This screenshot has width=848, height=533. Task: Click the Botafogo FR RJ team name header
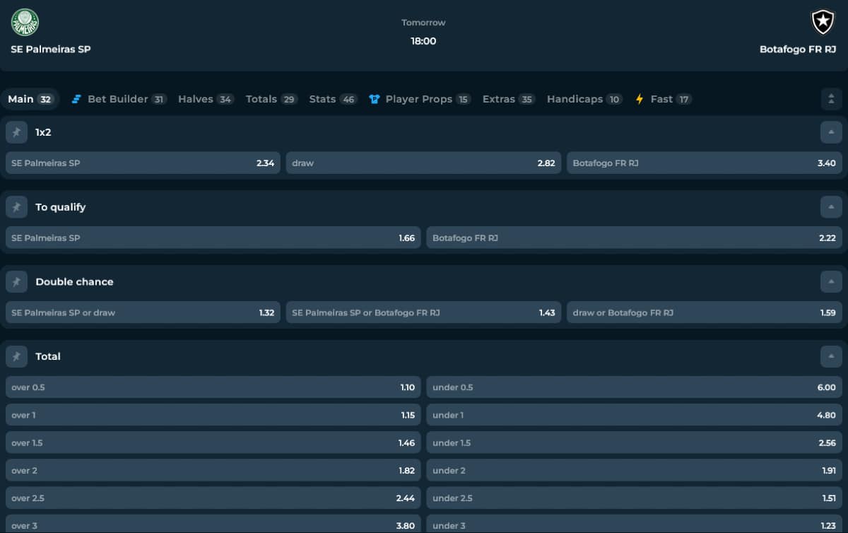[798, 49]
